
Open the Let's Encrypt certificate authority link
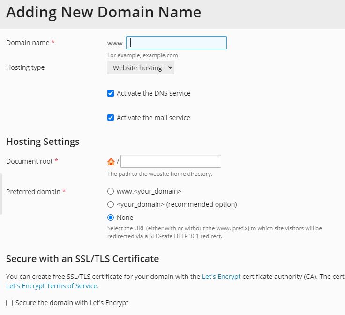coord(221,277)
